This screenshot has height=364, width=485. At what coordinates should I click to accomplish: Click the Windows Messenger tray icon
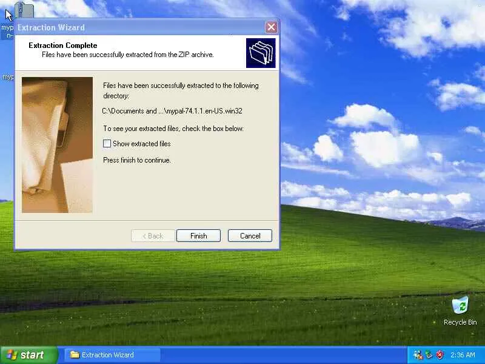click(418, 355)
